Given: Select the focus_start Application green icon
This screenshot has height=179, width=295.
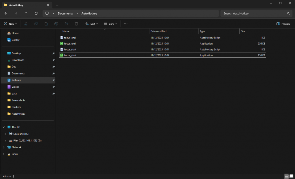Looking at the screenshot, I should pos(62,55).
